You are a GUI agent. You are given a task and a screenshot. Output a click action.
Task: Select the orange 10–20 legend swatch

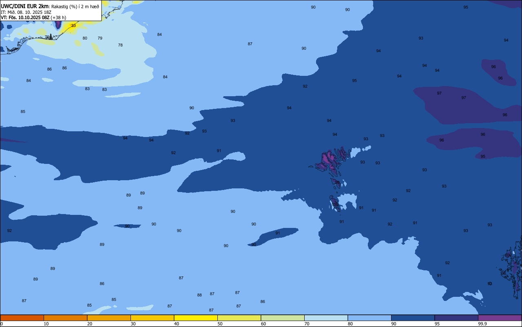click(x=65, y=318)
